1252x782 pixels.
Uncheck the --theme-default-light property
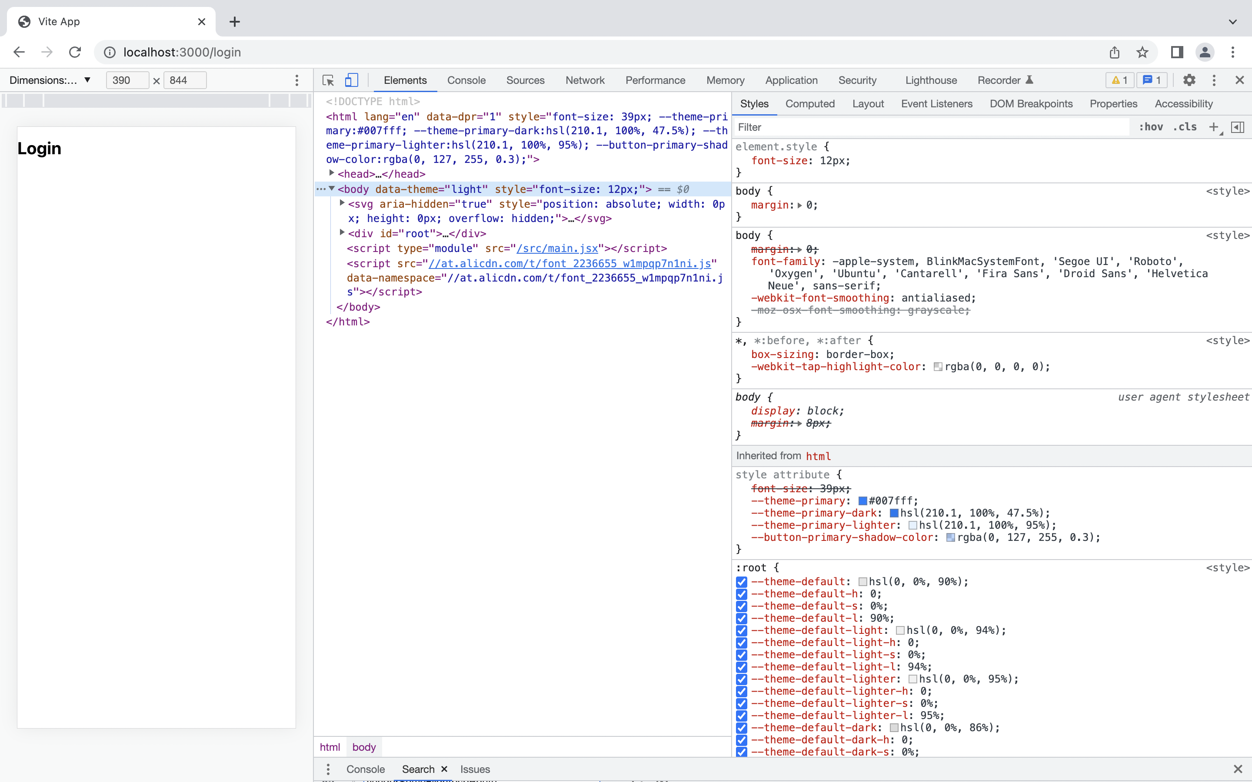[x=741, y=630]
